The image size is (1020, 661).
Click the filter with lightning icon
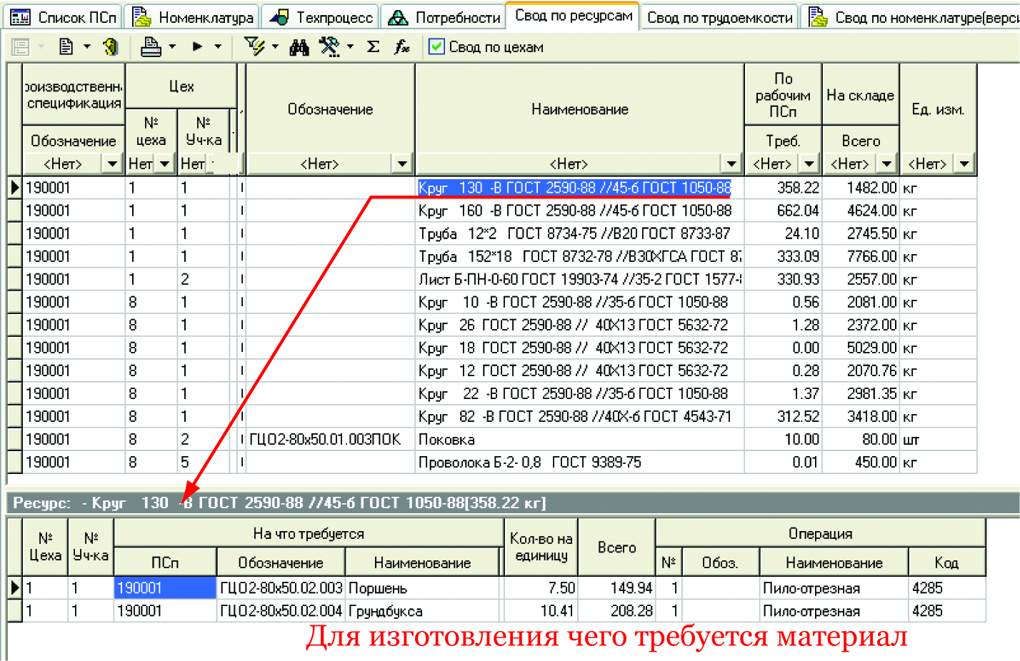point(254,47)
